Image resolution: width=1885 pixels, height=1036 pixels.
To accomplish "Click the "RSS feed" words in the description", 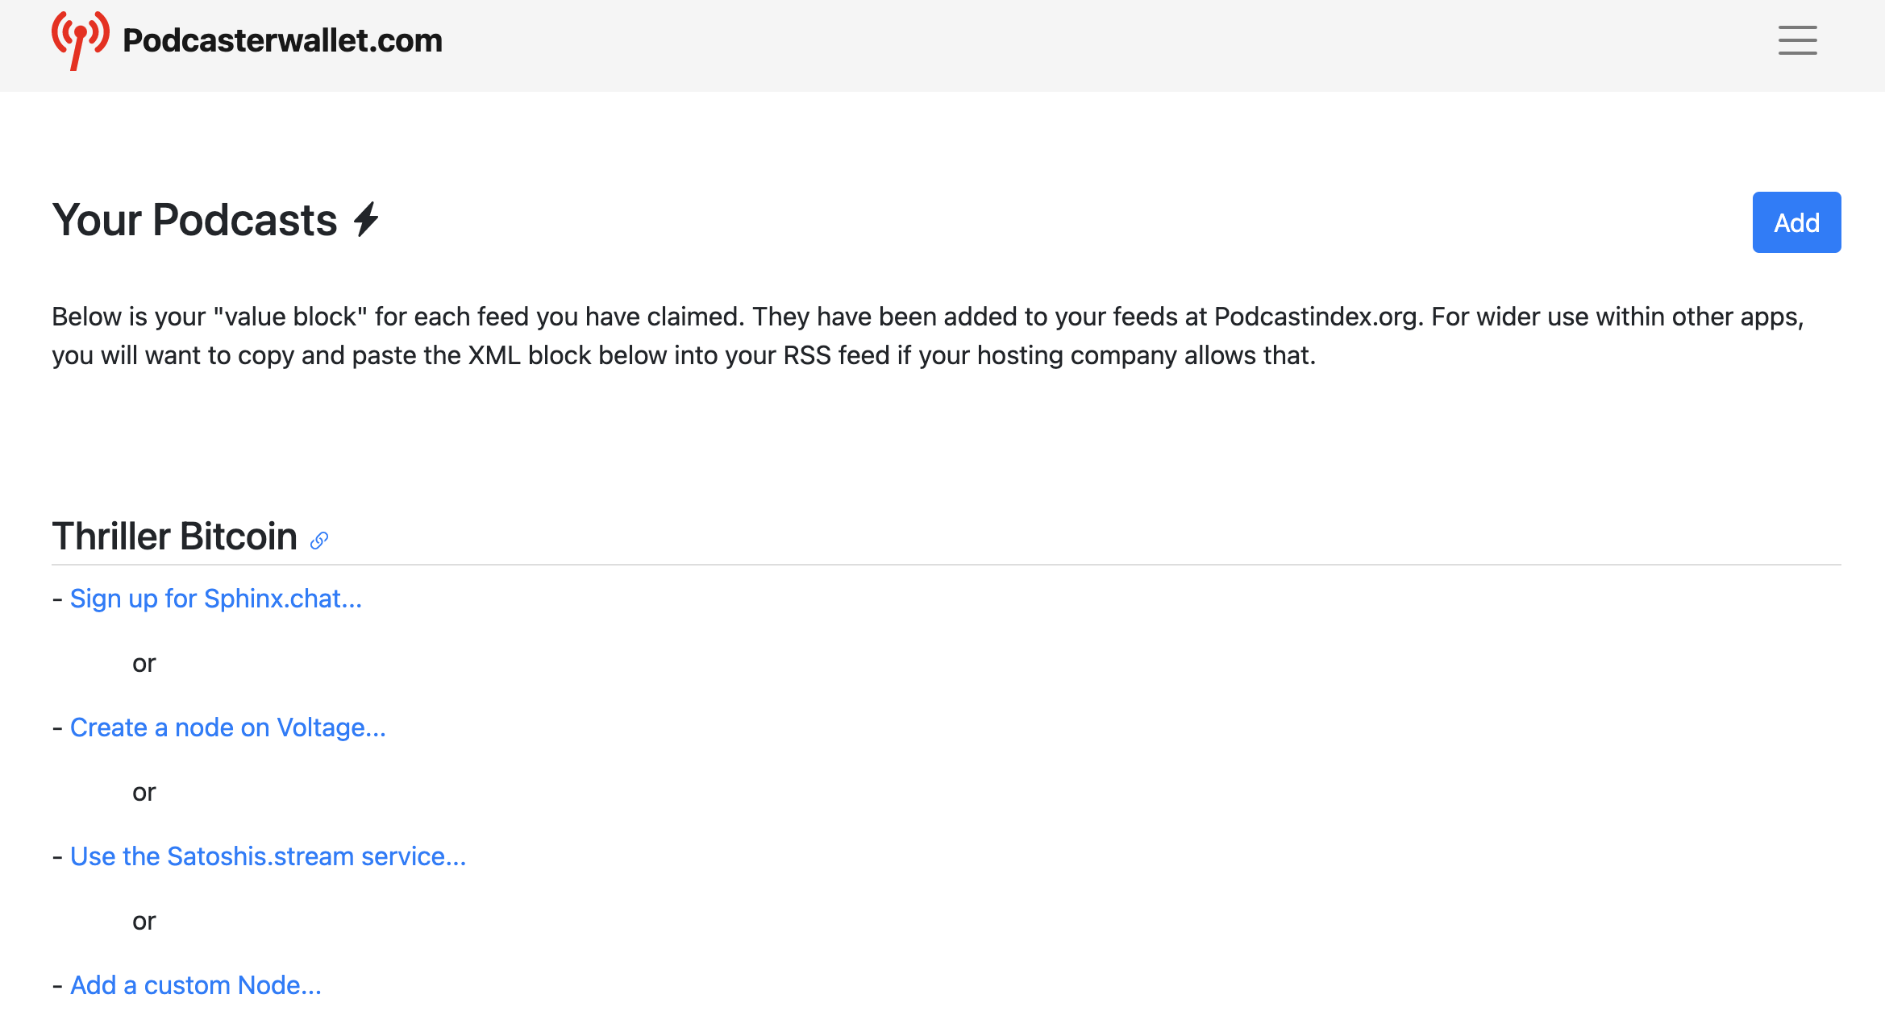I will (837, 355).
